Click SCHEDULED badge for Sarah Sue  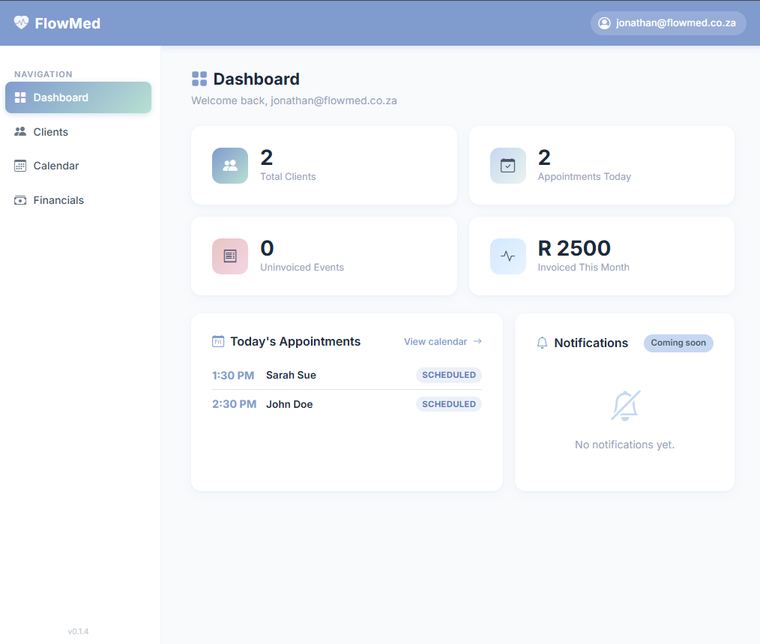(449, 375)
